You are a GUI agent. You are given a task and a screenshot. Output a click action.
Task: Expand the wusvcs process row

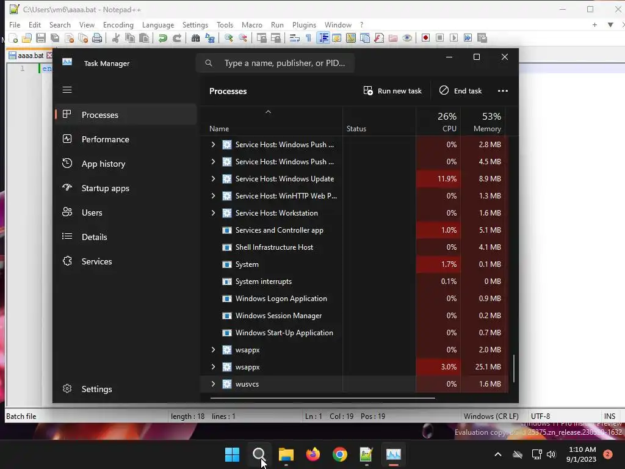[213, 384]
